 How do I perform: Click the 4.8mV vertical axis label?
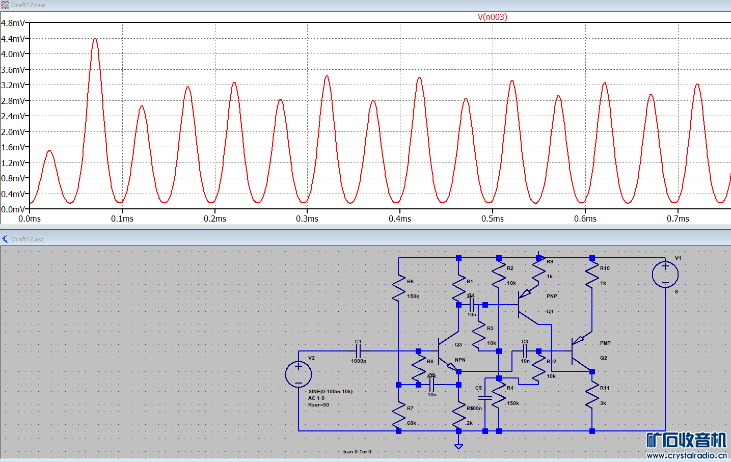pos(13,23)
